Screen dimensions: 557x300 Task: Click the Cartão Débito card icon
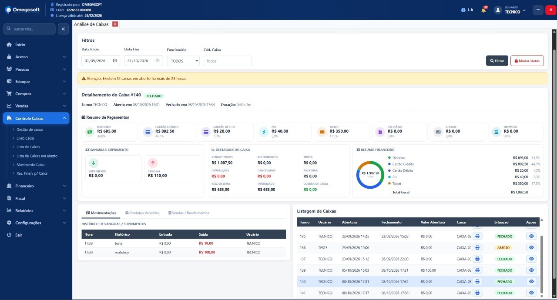pyautogui.click(x=206, y=132)
